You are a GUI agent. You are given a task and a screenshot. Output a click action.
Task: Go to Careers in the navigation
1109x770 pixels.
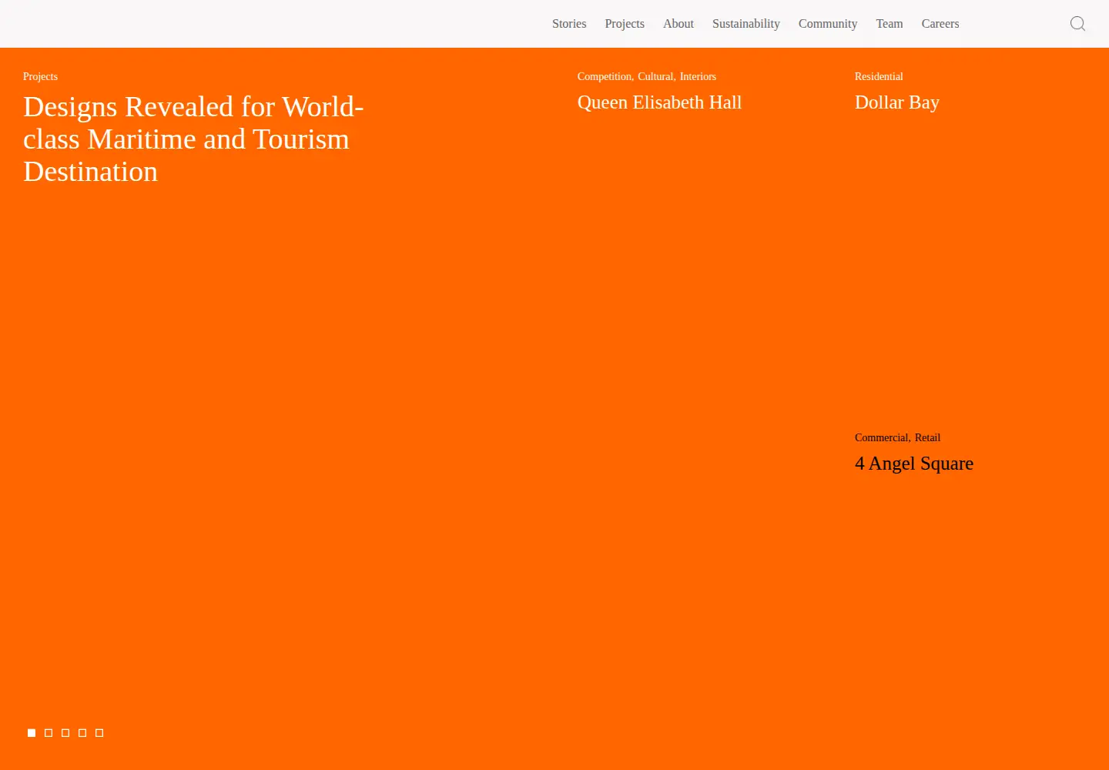940,24
